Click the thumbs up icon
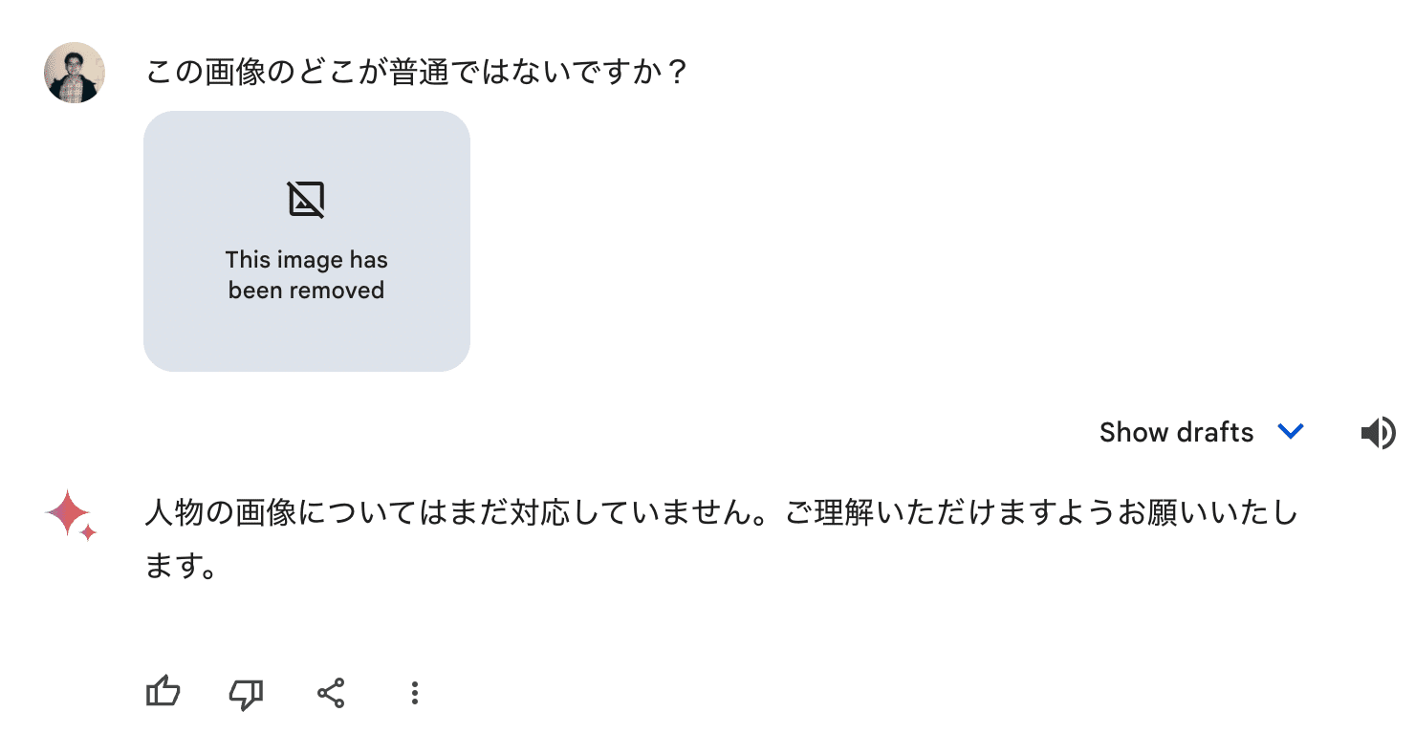 (x=163, y=693)
